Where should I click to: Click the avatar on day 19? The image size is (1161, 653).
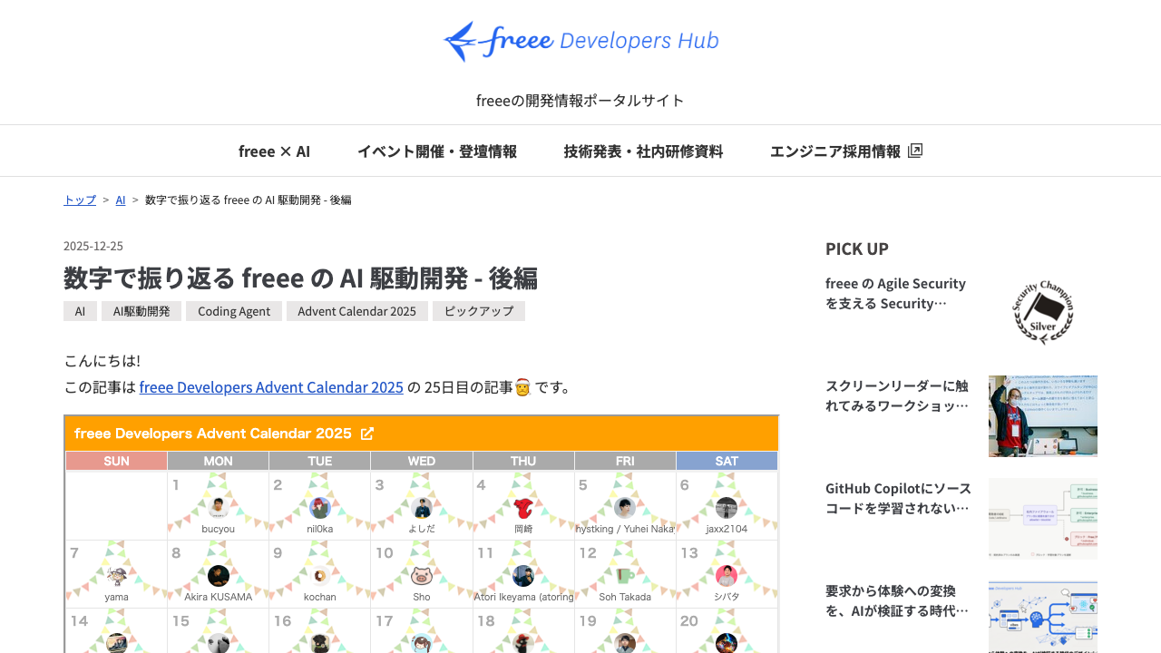pos(624,643)
